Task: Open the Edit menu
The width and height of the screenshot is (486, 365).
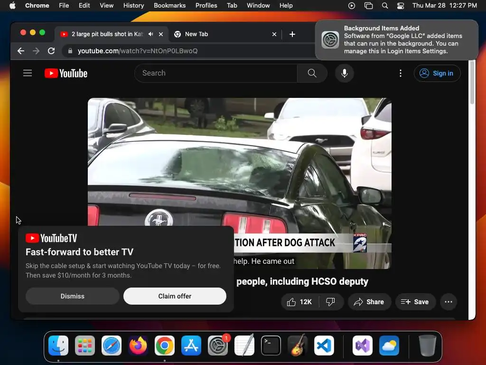Action: 84,6
